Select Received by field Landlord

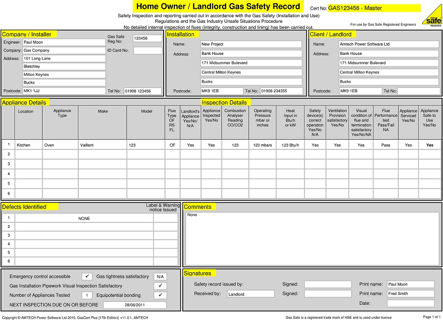click(x=251, y=294)
